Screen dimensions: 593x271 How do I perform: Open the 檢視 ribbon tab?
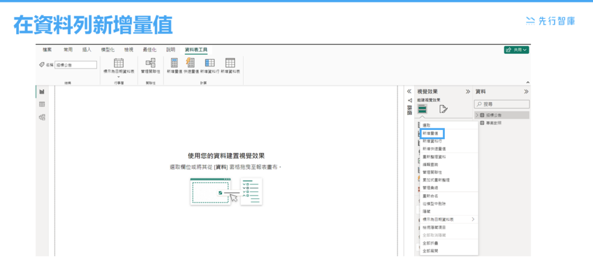pyautogui.click(x=129, y=50)
